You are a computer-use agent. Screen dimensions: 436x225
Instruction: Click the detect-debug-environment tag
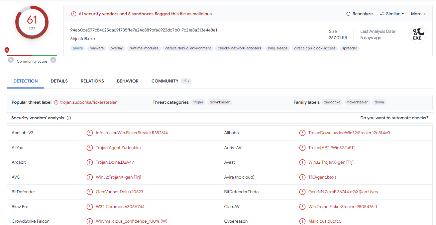pos(188,48)
